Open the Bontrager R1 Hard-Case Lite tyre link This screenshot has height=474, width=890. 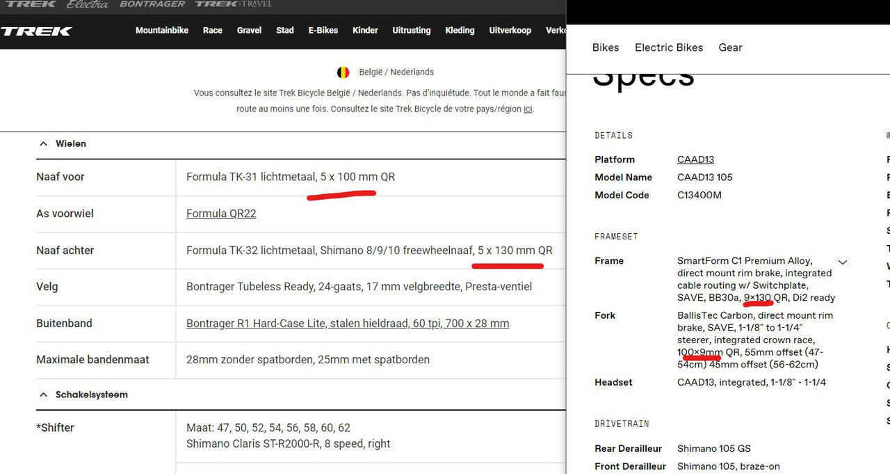tap(348, 324)
